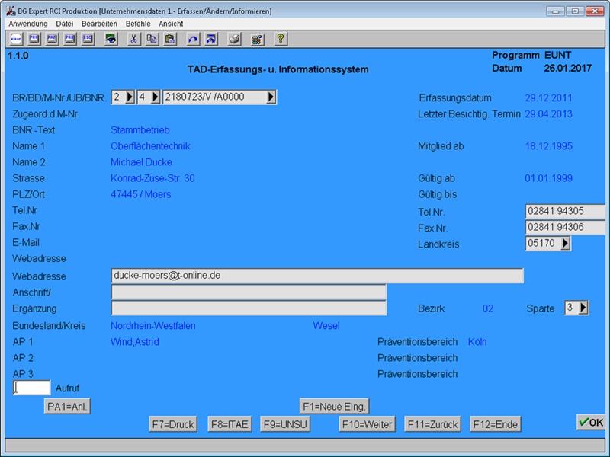This screenshot has width=610, height=457.
Task: Open the Bearbeiten menu
Action: coord(99,24)
